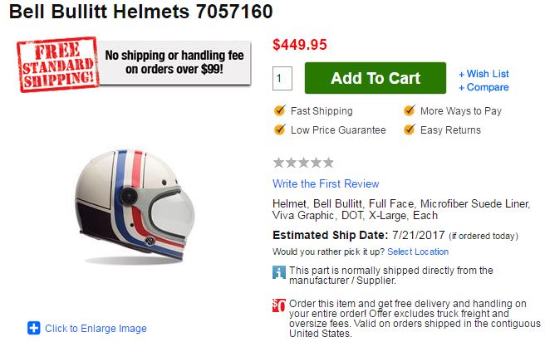Click the blue info icon
Image resolution: width=545 pixels, height=342 pixels.
coord(279,271)
